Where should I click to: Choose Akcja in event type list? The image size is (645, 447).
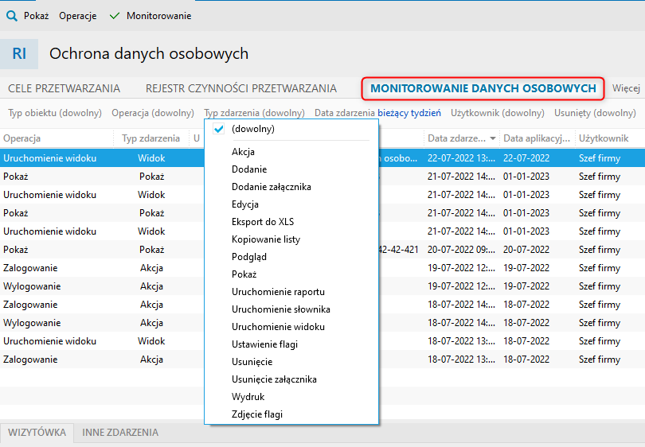pos(291,152)
